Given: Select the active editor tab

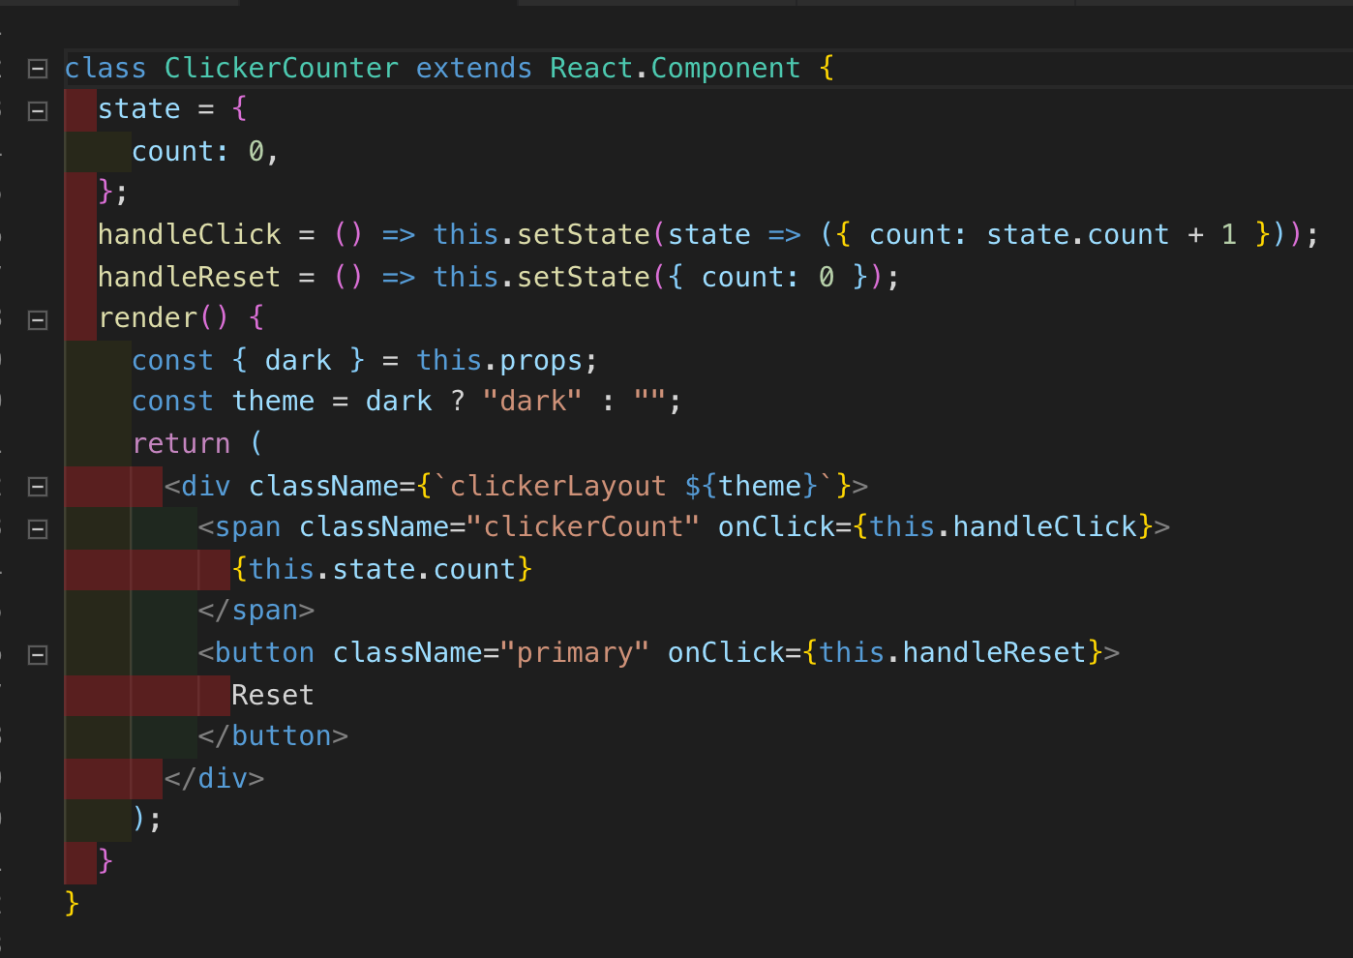Looking at the screenshot, I should [x=377, y=5].
